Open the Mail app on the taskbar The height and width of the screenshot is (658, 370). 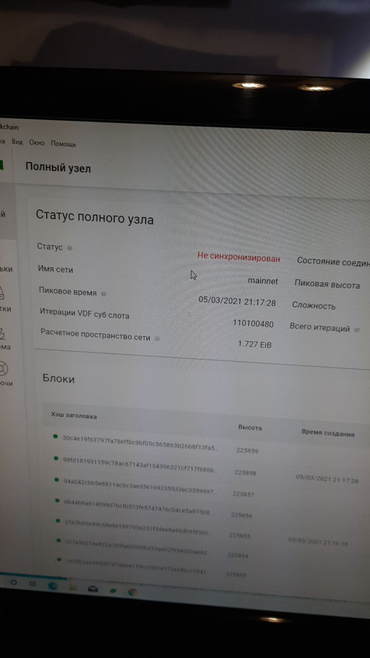pyautogui.click(x=94, y=589)
